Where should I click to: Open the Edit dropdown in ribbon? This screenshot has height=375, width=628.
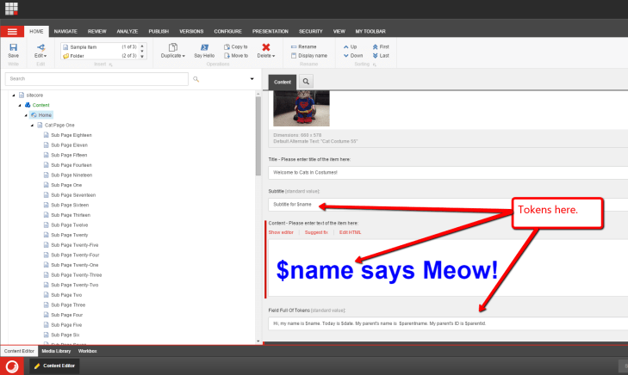pos(40,55)
